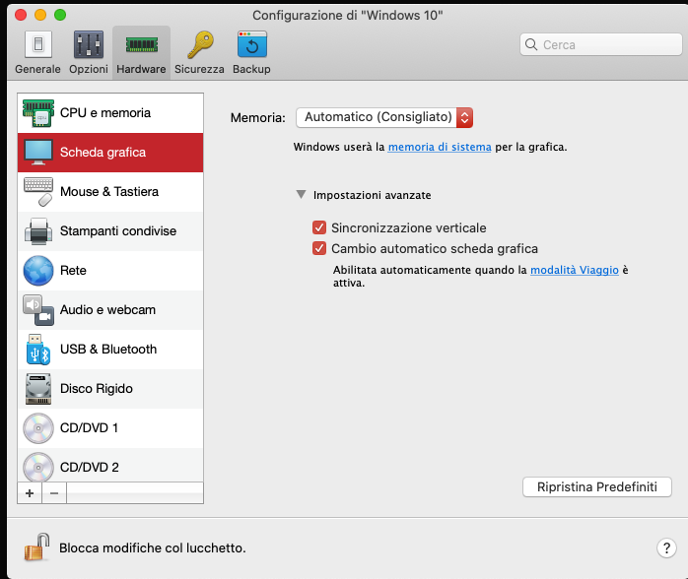Click the USB & Bluetooth icon
The height and width of the screenshot is (579, 688).
coord(38,350)
